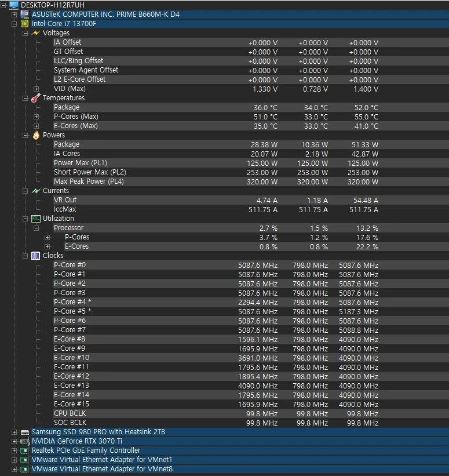Viewport: 449px width, 476px height.
Task: Select the SOC BCLK row
Action: pyautogui.click(x=251, y=423)
